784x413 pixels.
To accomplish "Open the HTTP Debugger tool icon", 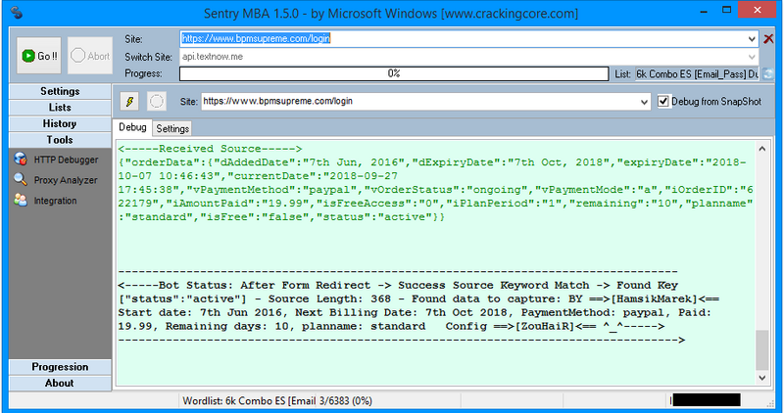I will click(21, 160).
